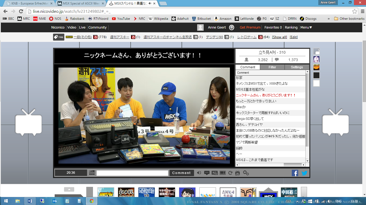The image size is (366, 205).
Task: Share the stream on Facebook
Action: click(x=295, y=173)
